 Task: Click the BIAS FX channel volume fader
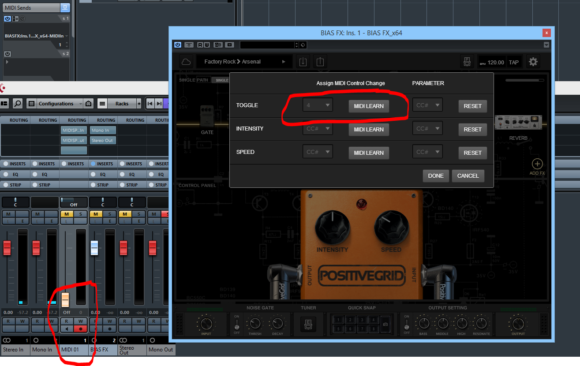click(94, 248)
